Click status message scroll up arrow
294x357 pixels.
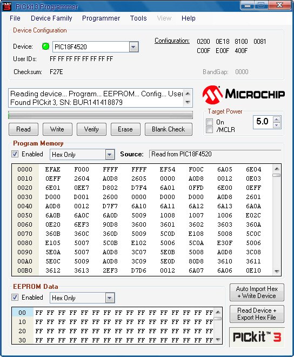tap(188, 94)
